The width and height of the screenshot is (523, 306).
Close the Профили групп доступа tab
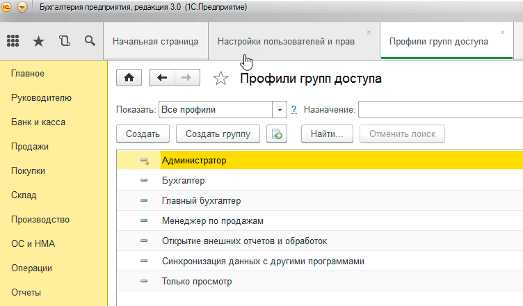pos(502,33)
